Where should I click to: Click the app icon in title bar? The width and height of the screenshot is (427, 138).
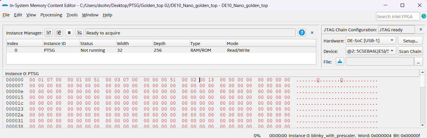[5, 6]
